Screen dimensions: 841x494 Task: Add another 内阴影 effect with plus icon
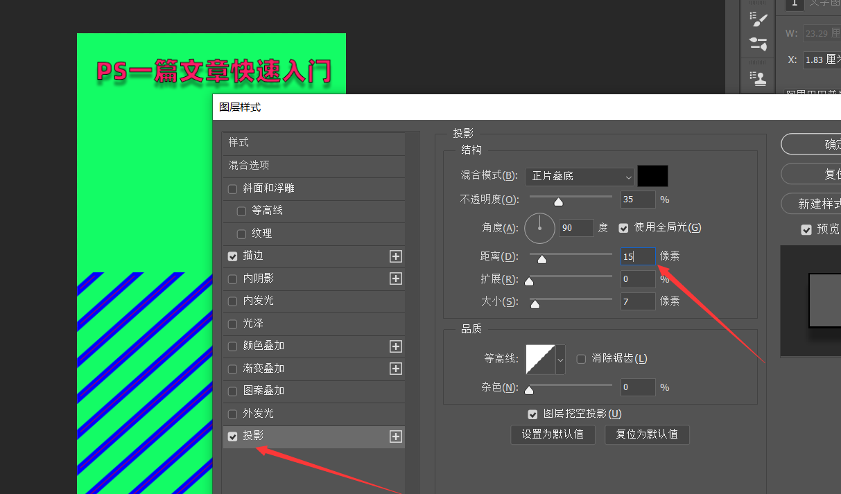(396, 279)
